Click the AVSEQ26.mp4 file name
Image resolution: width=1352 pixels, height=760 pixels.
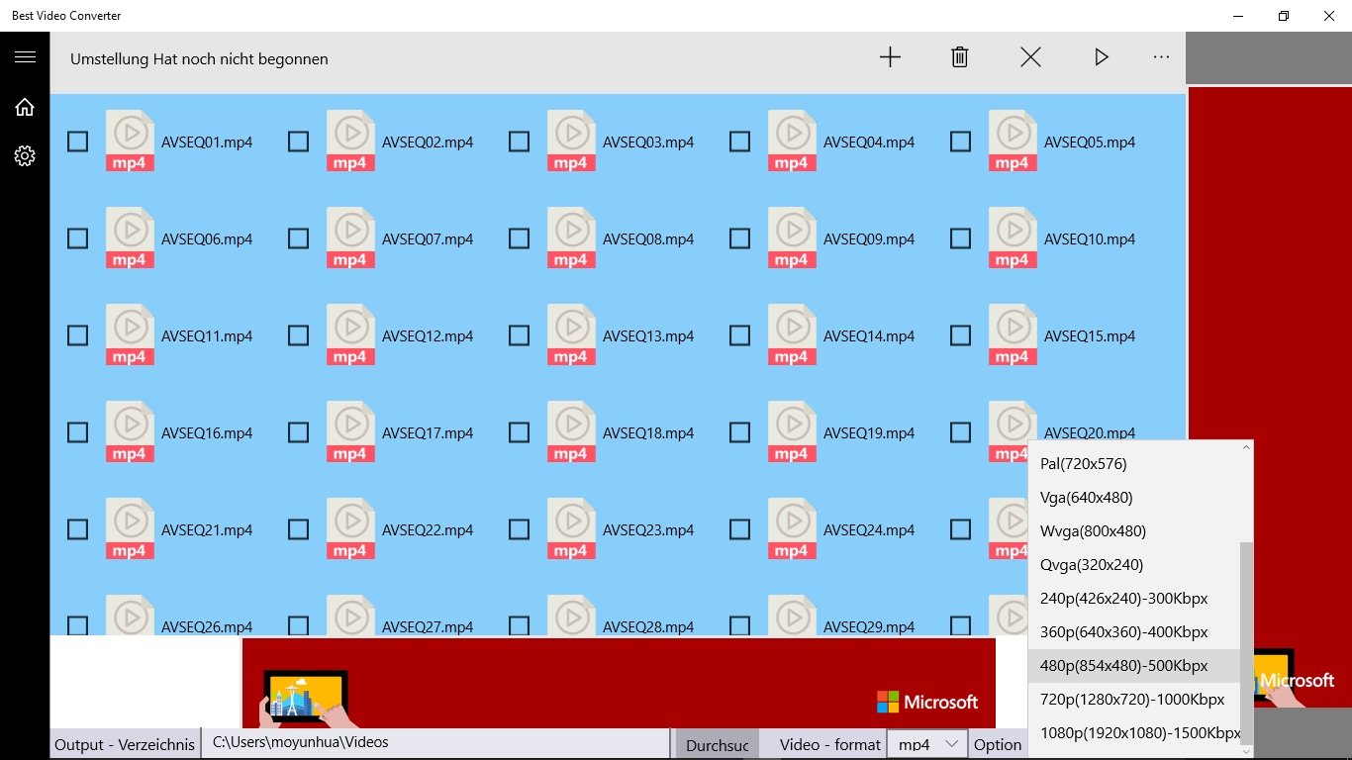click(207, 626)
